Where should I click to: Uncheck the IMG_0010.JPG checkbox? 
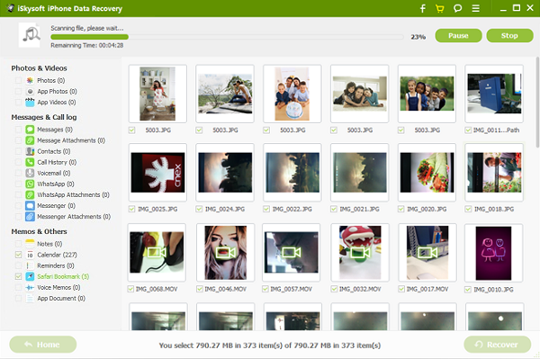pyautogui.click(x=468, y=290)
